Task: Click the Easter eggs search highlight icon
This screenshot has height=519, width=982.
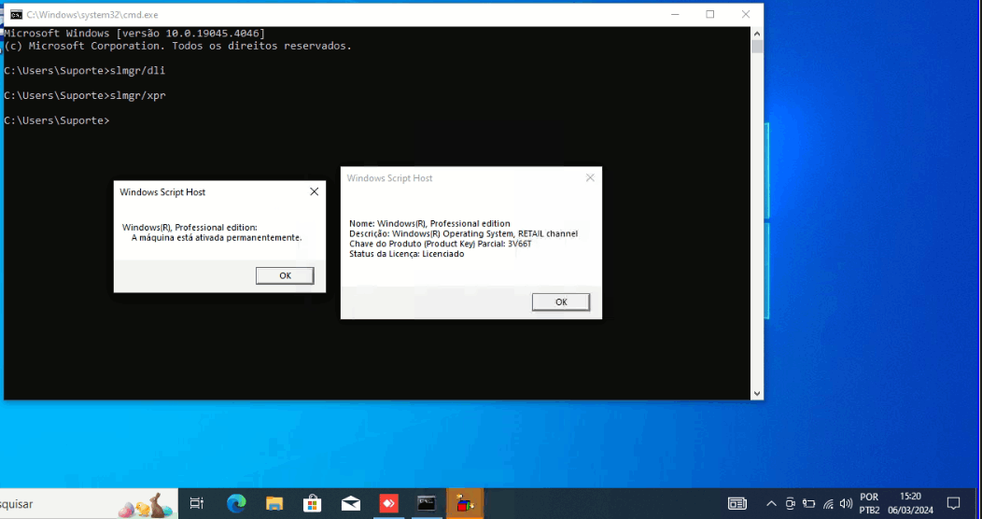Action: 146,505
